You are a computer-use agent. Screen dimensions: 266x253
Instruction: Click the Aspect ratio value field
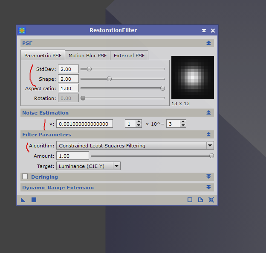pyautogui.click(x=68, y=88)
